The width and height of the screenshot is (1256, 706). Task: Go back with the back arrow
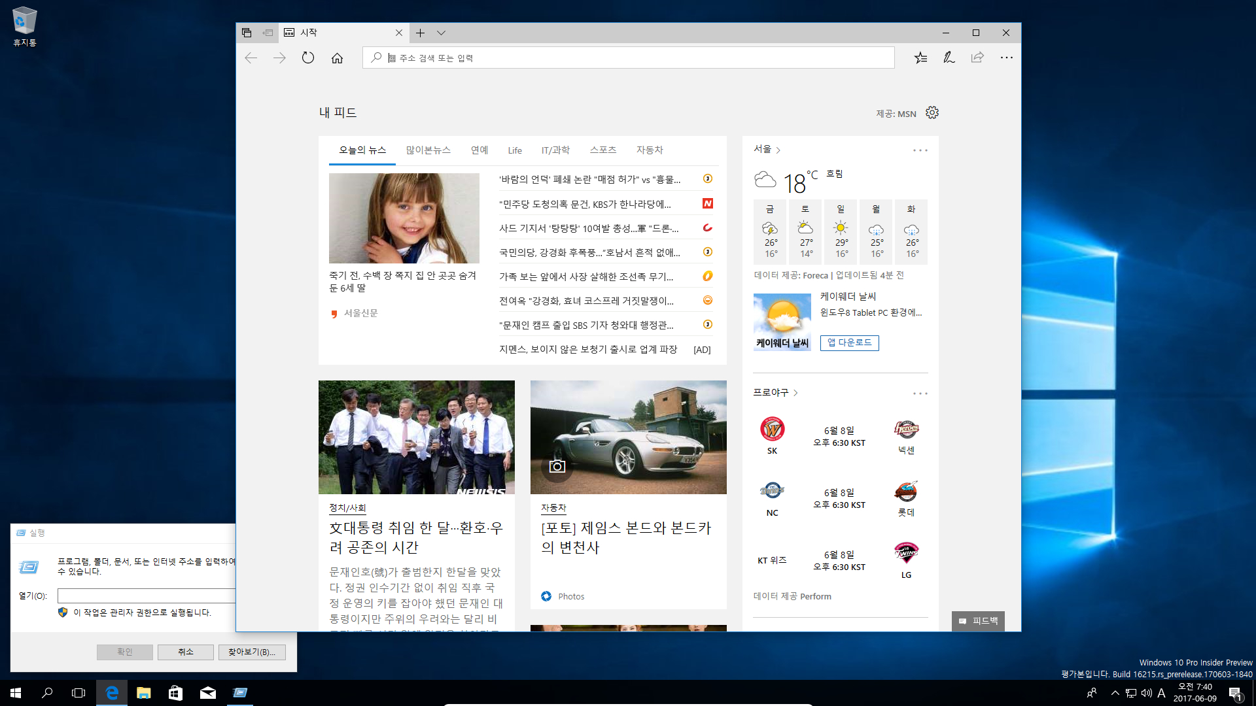[x=251, y=58]
